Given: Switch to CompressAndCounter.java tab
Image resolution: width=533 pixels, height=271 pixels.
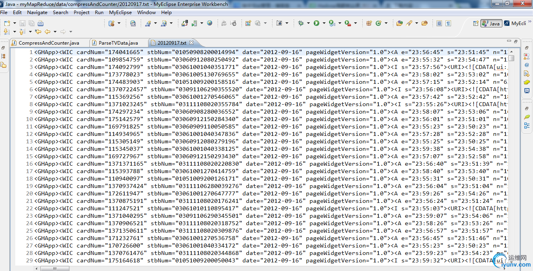Looking at the screenshot, I should [x=49, y=43].
